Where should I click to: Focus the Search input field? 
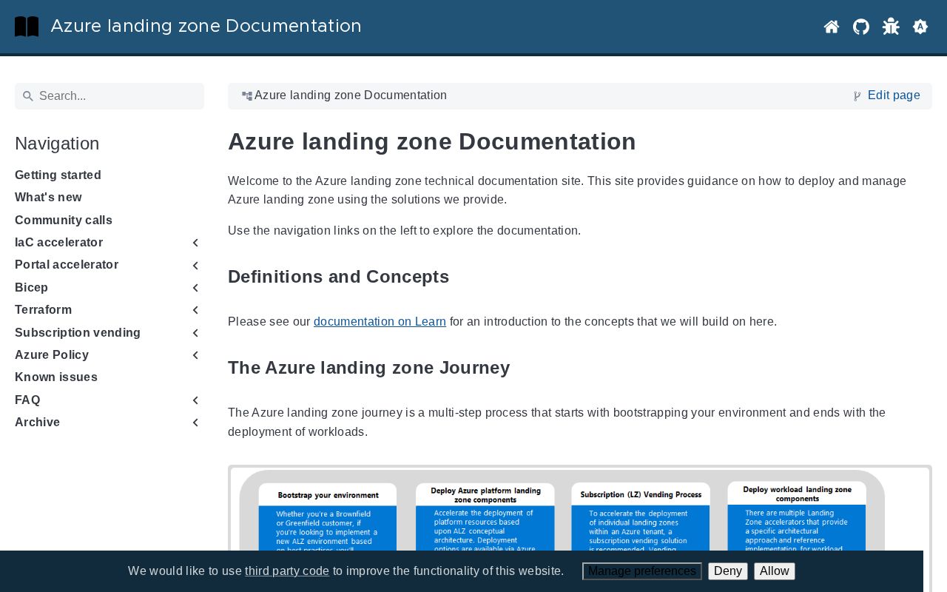pos(109,96)
